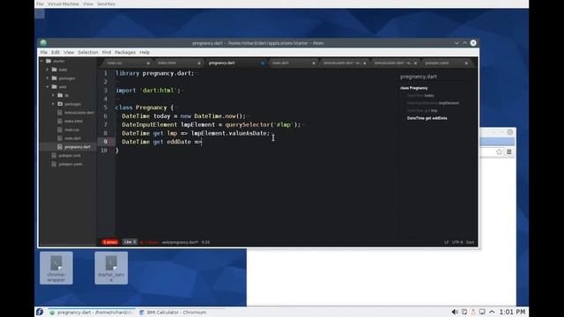Click the Lint indicator in status bar
The image size is (564, 317).
[130, 242]
